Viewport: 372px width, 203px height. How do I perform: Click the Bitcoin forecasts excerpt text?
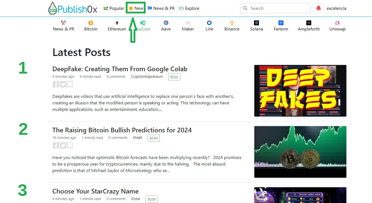click(x=147, y=164)
